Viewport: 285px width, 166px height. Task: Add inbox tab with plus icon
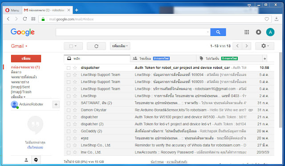[265, 59]
